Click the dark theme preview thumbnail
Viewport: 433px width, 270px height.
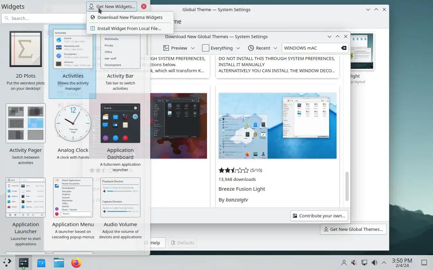(179, 126)
